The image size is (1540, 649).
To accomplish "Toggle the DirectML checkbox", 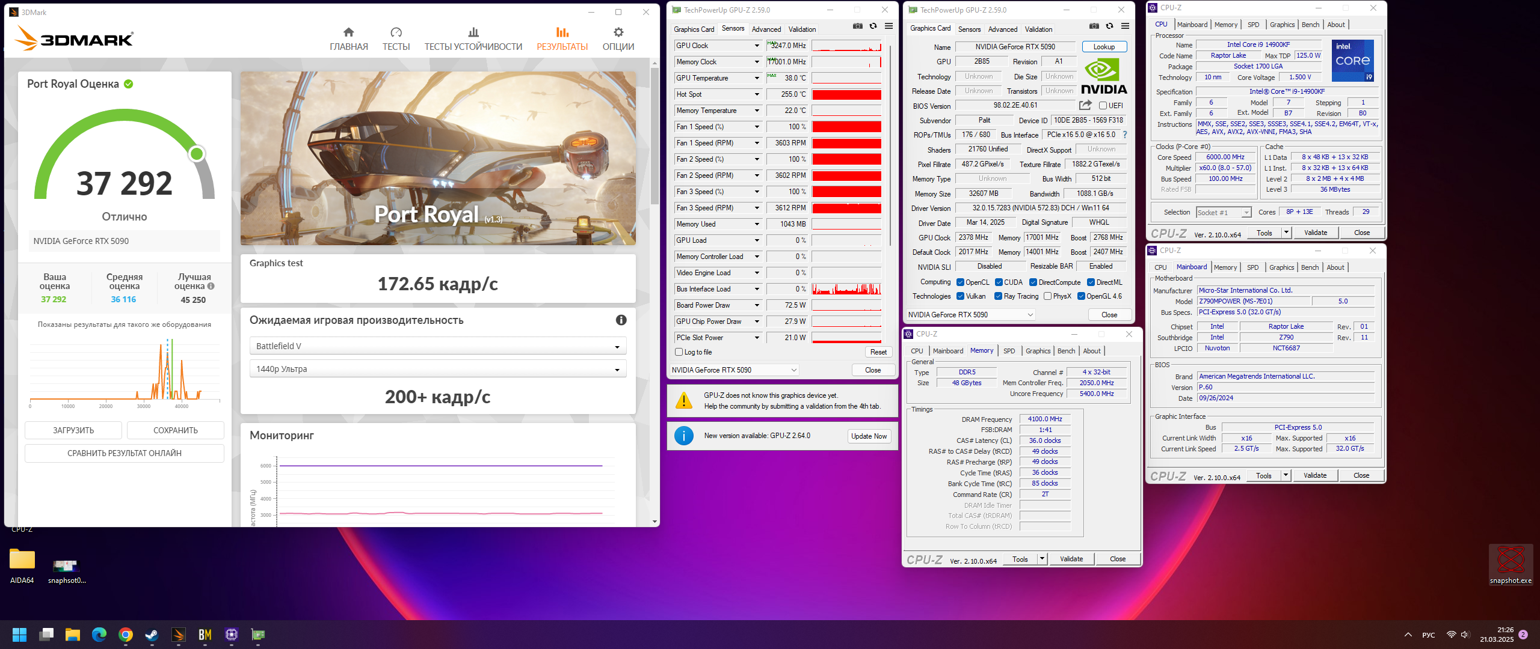I will click(1091, 282).
